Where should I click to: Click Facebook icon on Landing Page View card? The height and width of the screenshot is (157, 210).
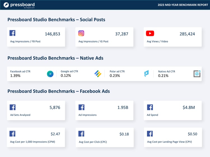pyautogui.click(x=150, y=134)
